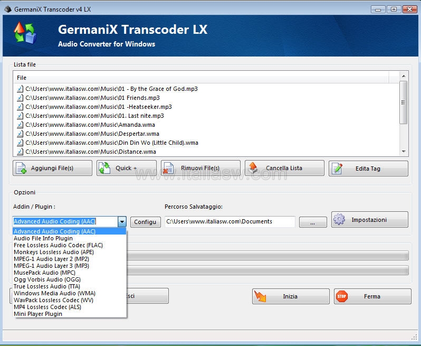This screenshot has width=421, height=346.
Task: Select WavPack Lossless Codec (WV)
Action: pos(69,300)
